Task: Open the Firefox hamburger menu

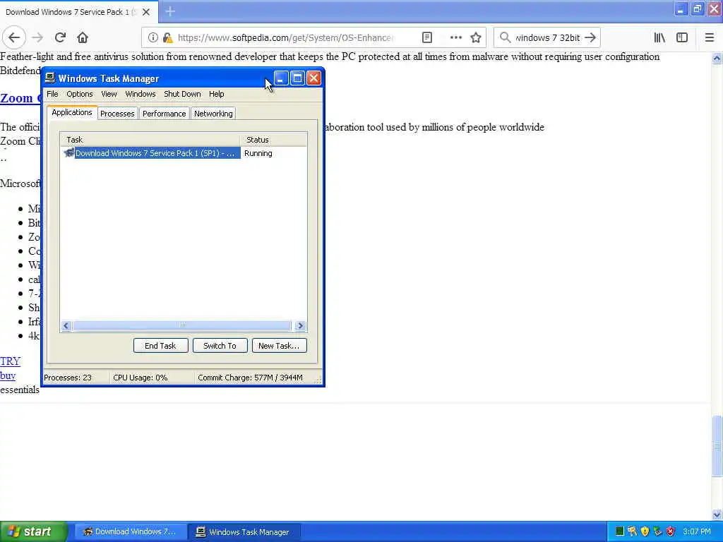Action: pos(709,38)
